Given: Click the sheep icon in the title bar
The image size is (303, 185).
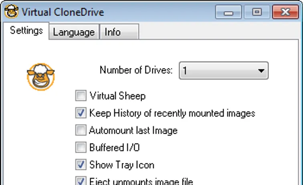Looking at the screenshot, I should (11, 12).
